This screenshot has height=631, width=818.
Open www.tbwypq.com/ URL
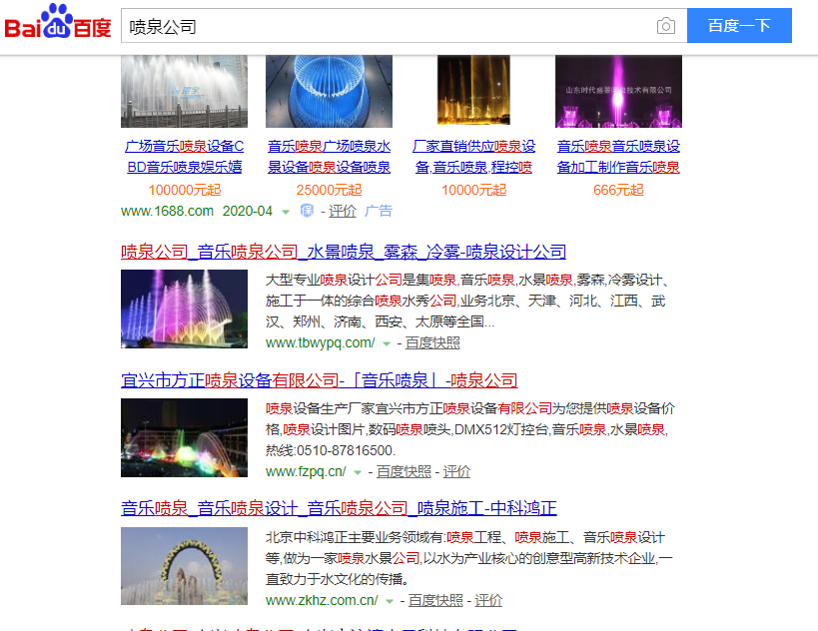pos(320,342)
